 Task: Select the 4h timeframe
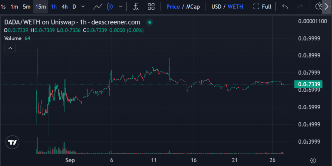(x=65, y=6)
